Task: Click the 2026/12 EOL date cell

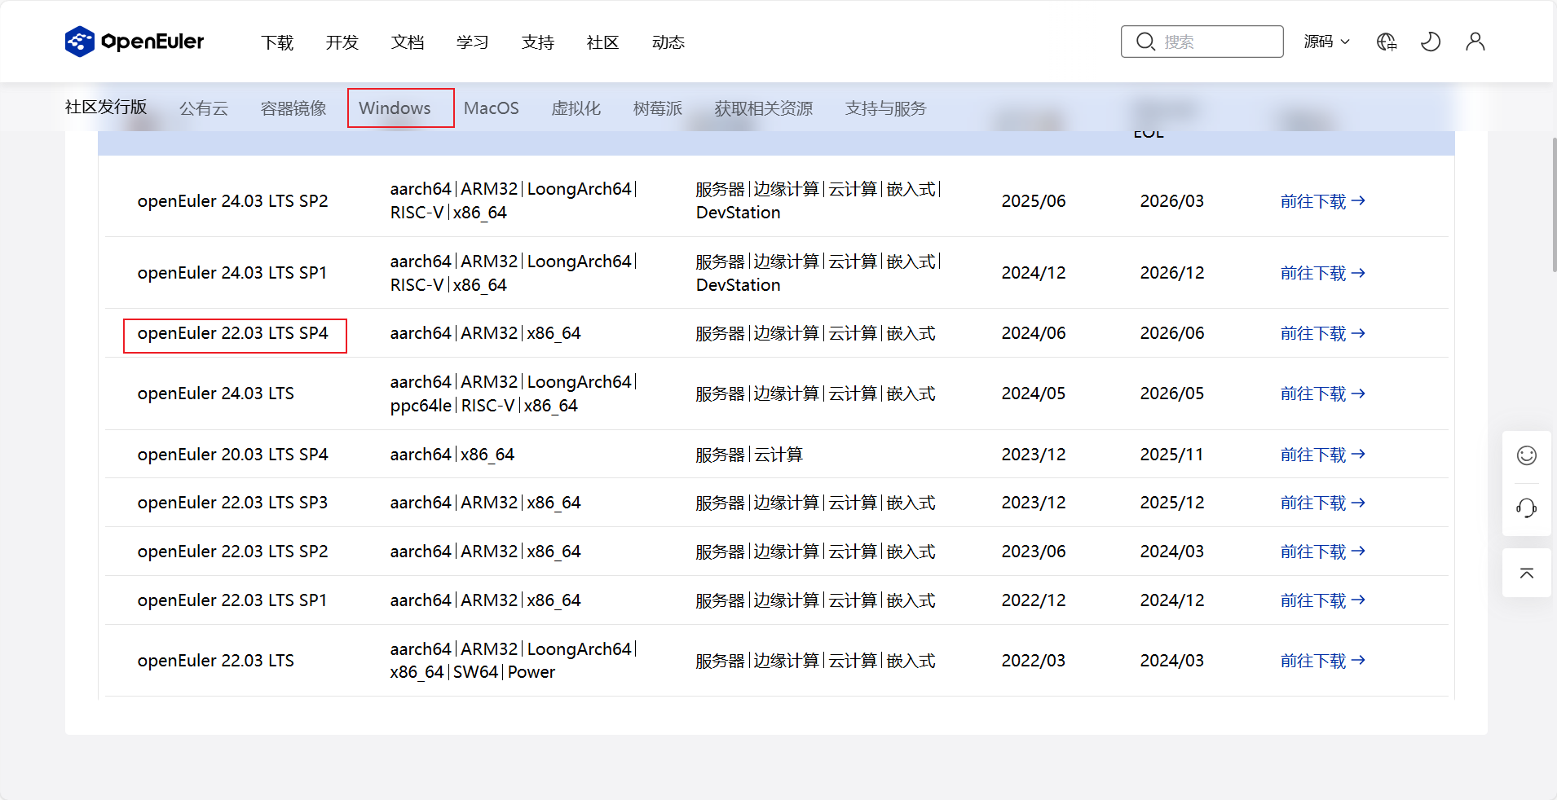Action: coord(1172,273)
